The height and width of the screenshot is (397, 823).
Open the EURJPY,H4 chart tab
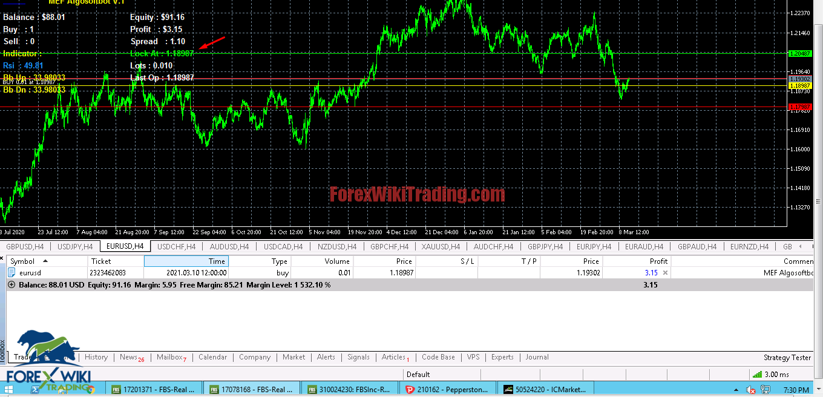(x=594, y=247)
